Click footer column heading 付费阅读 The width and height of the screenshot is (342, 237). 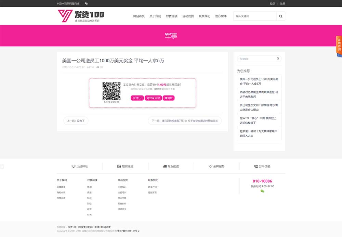click(92, 180)
